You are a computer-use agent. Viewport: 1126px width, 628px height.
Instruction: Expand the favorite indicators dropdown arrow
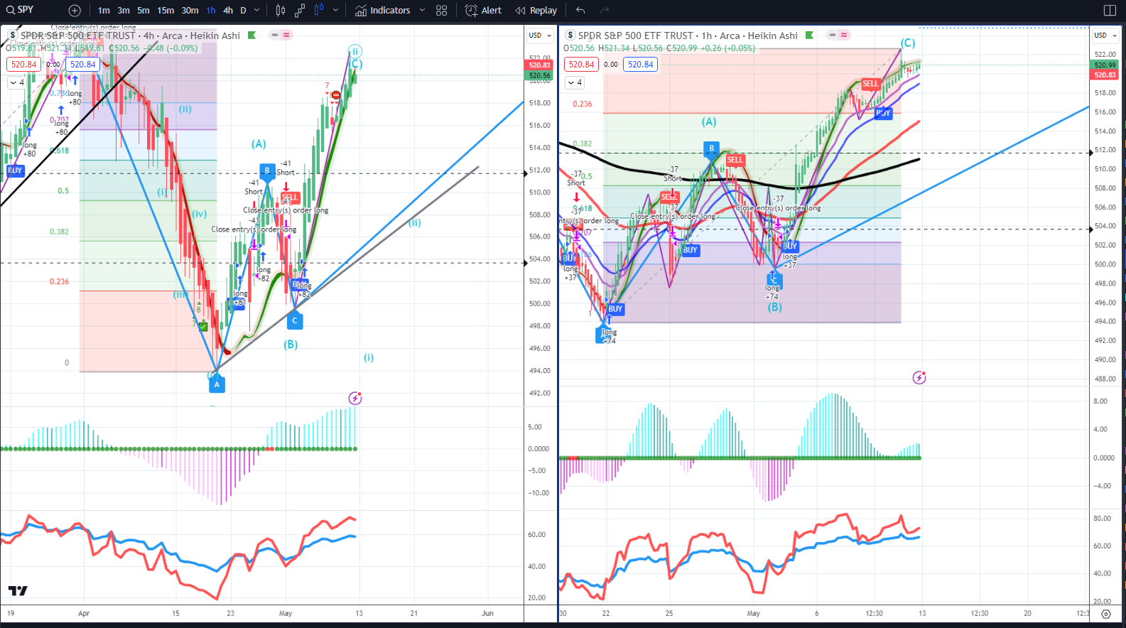pyautogui.click(x=422, y=11)
